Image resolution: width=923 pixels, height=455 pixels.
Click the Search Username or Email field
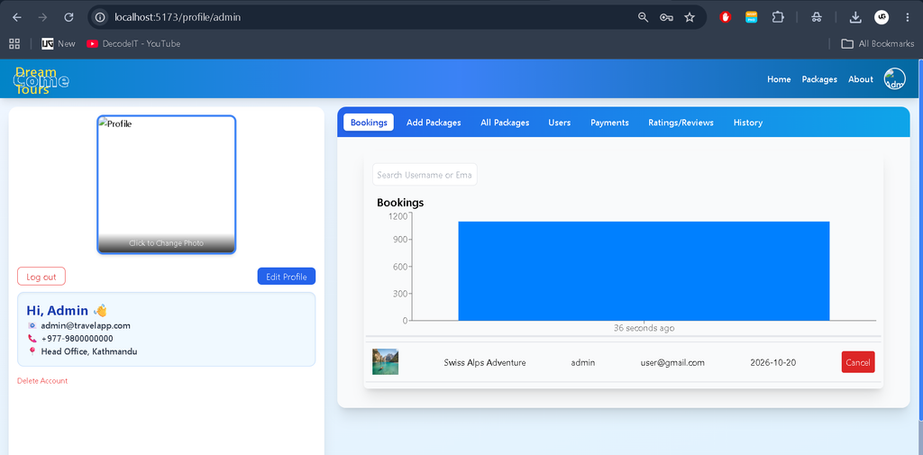click(425, 175)
